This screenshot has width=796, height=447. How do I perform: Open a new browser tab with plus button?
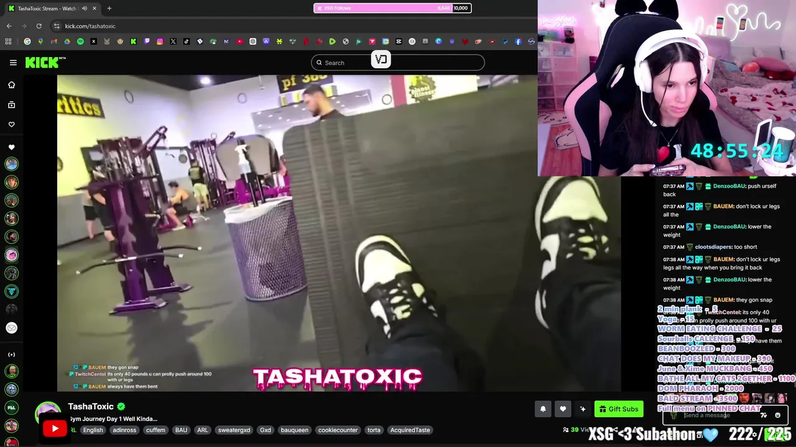point(109,8)
